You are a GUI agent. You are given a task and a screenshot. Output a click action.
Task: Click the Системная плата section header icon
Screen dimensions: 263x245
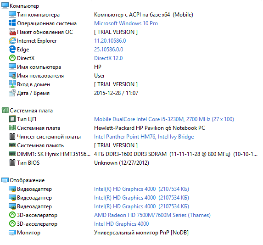(x=5, y=111)
